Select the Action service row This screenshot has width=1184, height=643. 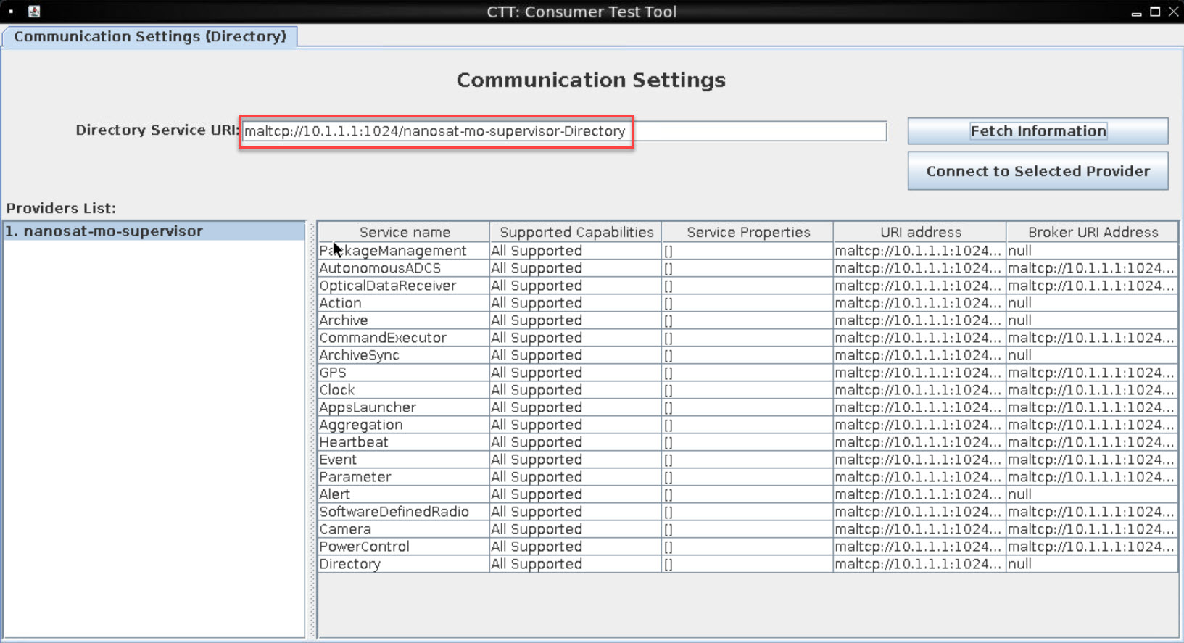(x=748, y=303)
